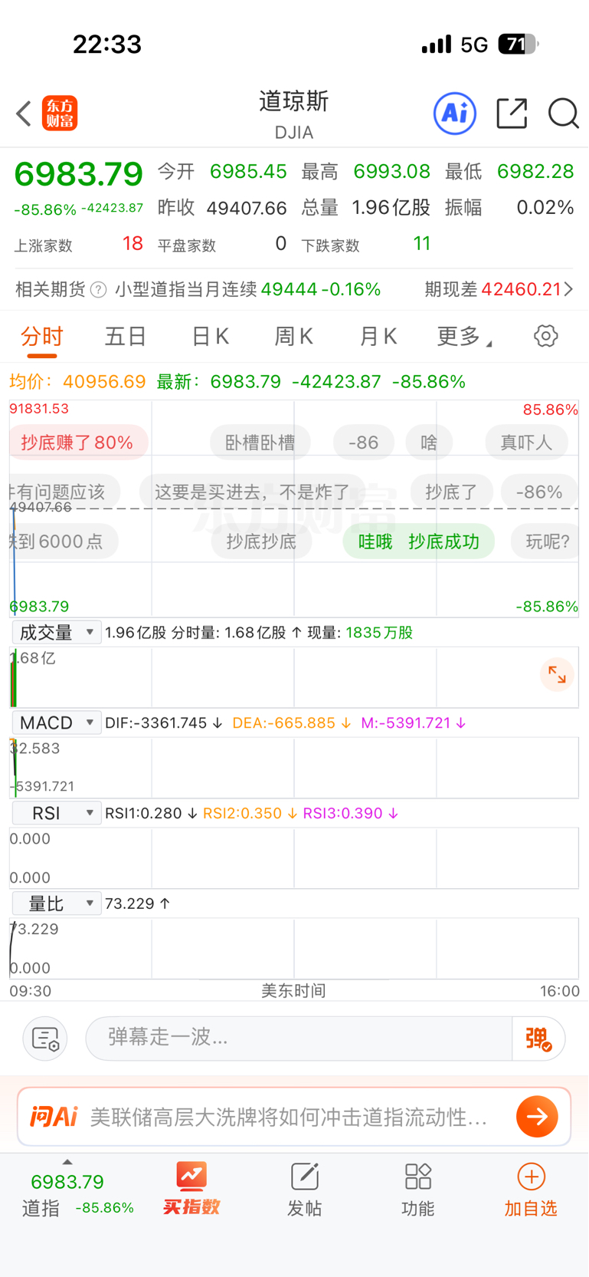Tap the 真吓人 comment bubble

click(x=526, y=443)
